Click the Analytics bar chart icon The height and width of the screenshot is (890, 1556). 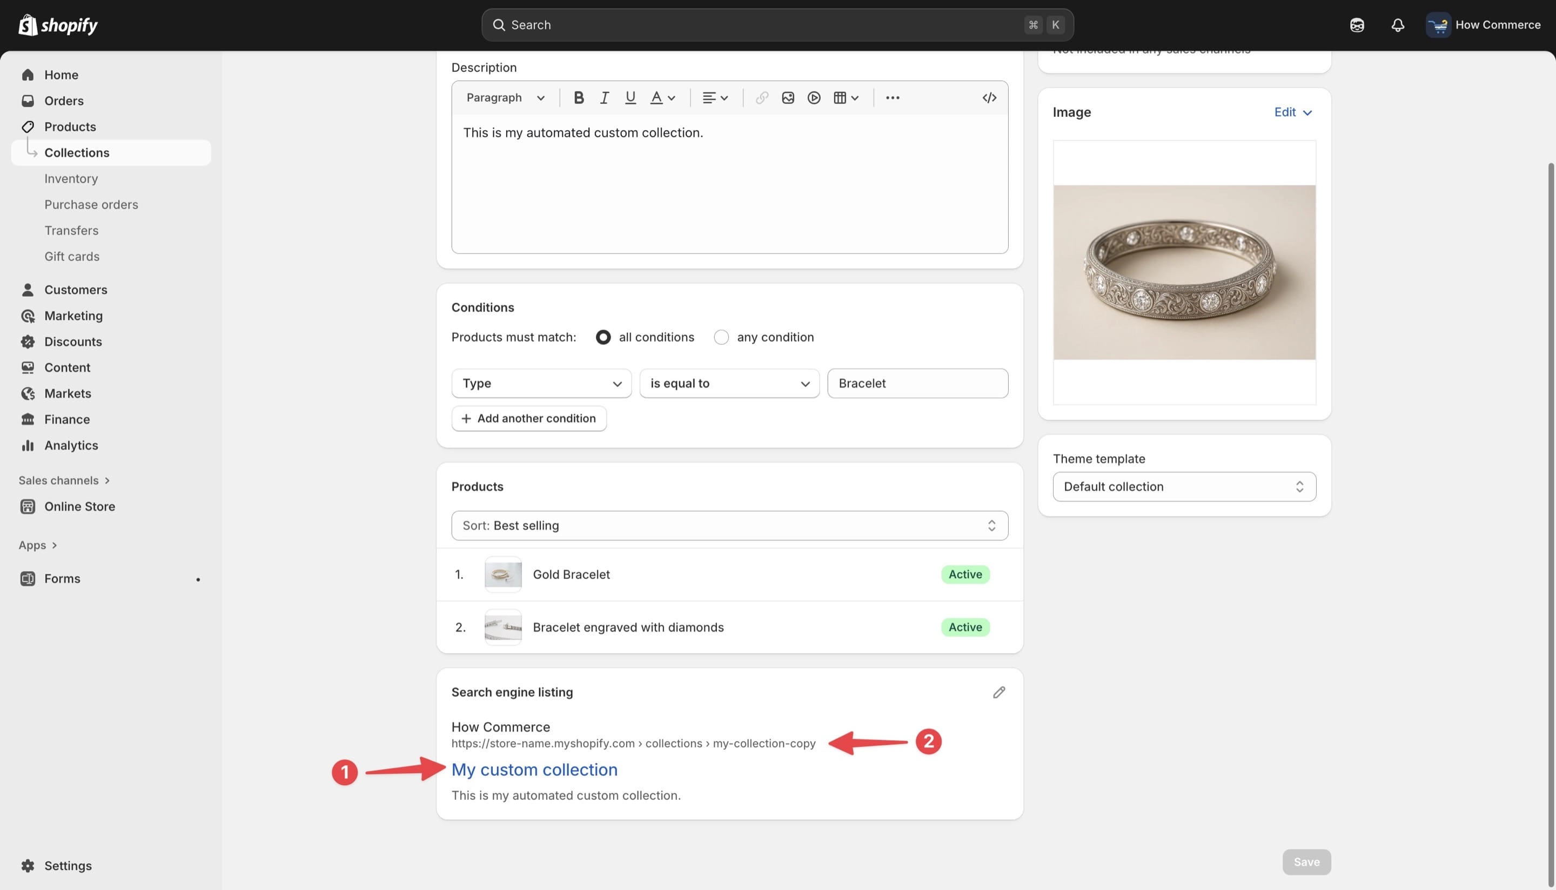tap(28, 446)
